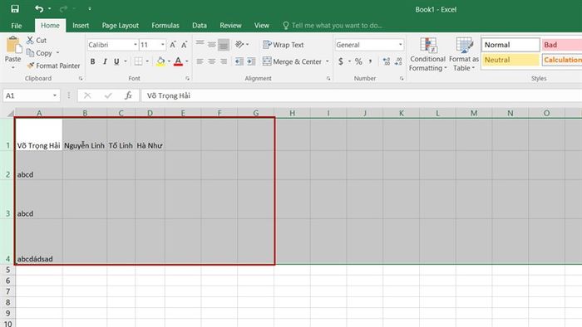
Task: Apply the Neutral cell style swatch
Action: (x=510, y=60)
